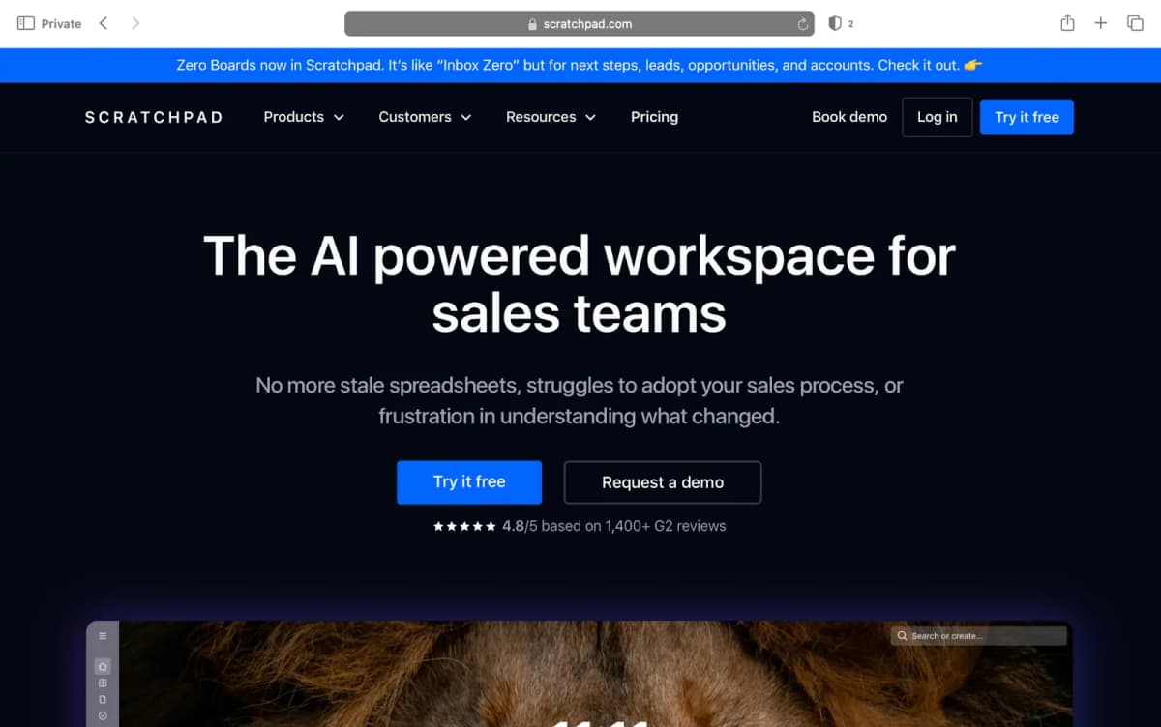Expand the Products dropdown menu
This screenshot has height=727, width=1161.
(304, 117)
